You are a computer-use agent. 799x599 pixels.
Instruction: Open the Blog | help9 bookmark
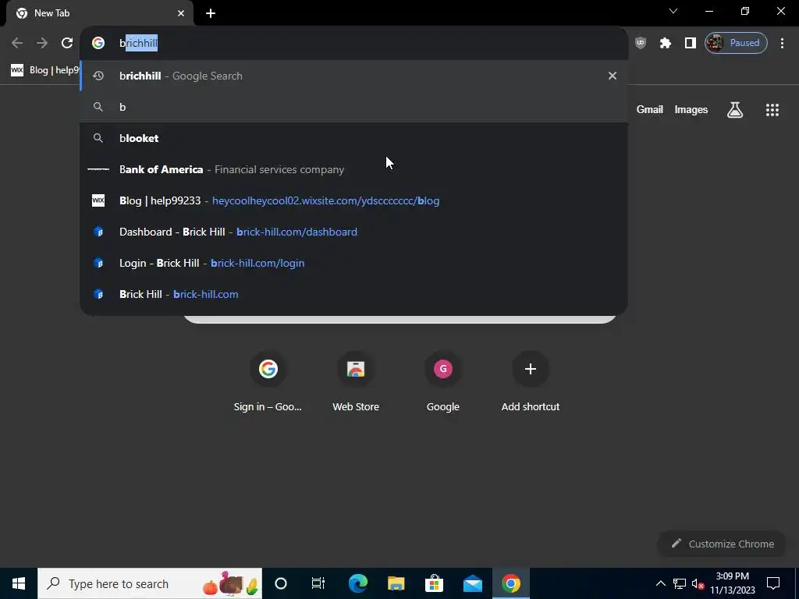(x=44, y=70)
